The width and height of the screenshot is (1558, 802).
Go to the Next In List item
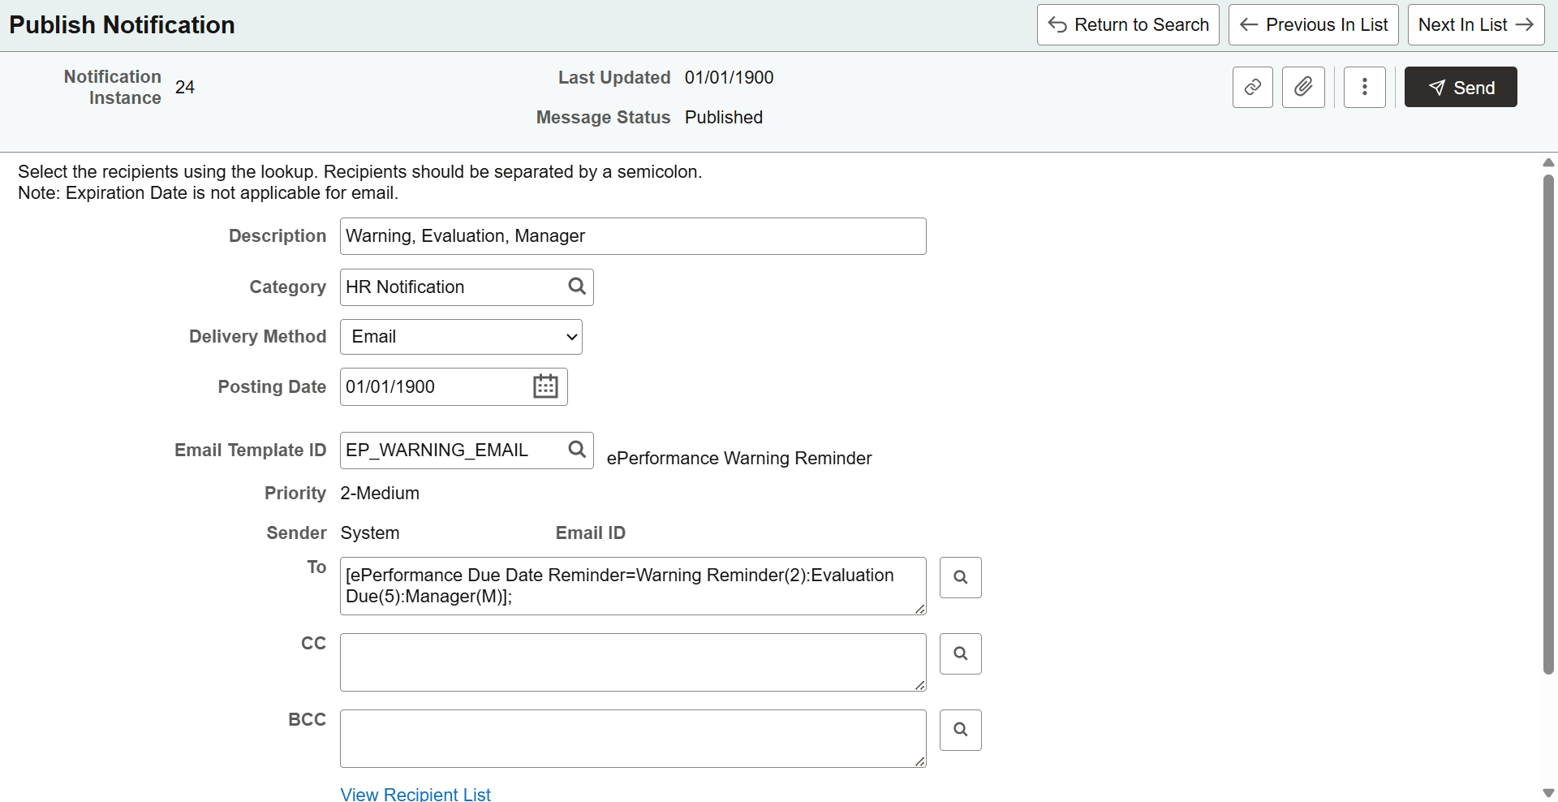(x=1474, y=24)
